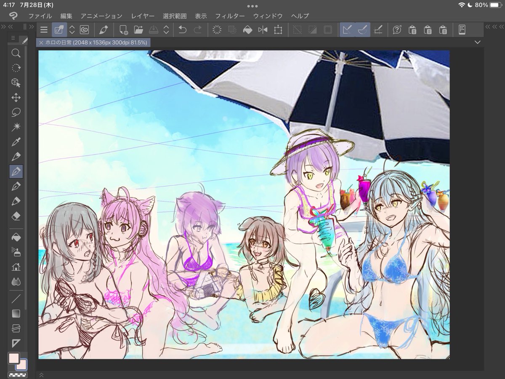This screenshot has width=505, height=379.
Task: Open the レイヤー menu
Action: coord(143,16)
